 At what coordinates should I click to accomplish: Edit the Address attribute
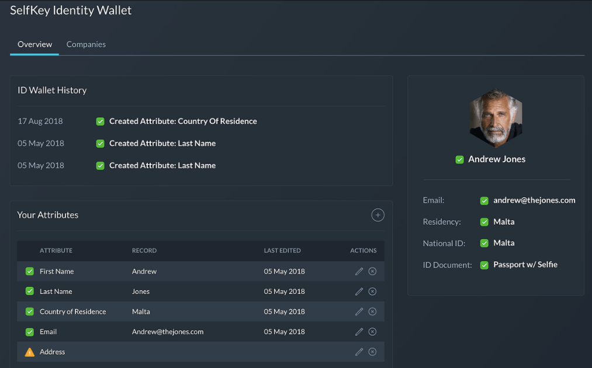(x=359, y=352)
